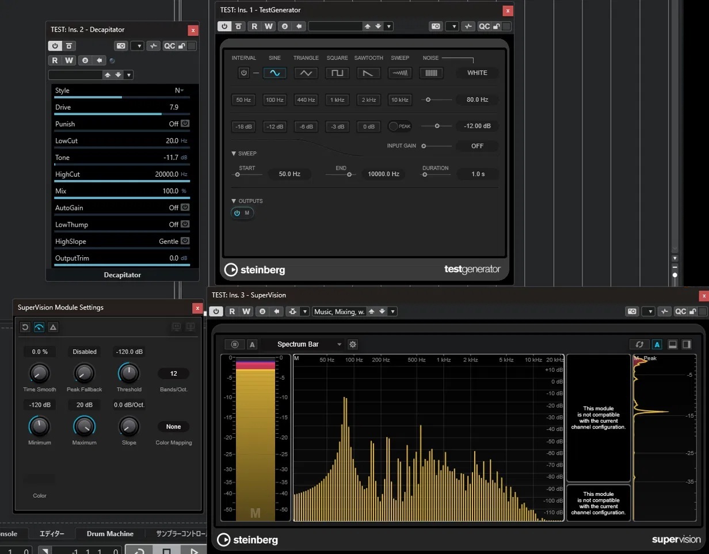Open module settings gear icon in SuperVision
This screenshot has height=554, width=709.
tap(353, 345)
